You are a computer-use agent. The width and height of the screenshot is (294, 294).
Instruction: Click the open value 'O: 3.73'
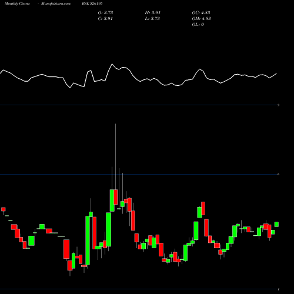pyautogui.click(x=105, y=12)
